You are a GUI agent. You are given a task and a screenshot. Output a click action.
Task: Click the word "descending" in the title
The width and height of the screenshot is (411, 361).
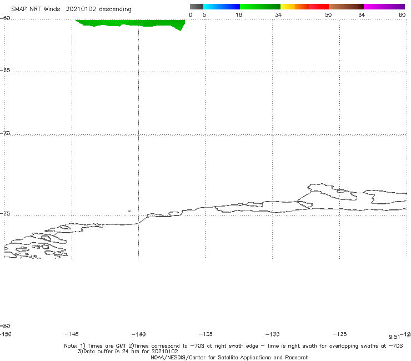[x=116, y=9]
